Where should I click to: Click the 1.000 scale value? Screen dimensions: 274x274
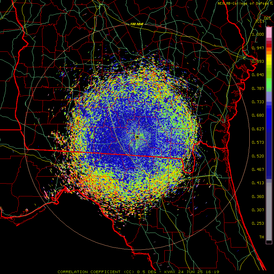tap(258, 34)
